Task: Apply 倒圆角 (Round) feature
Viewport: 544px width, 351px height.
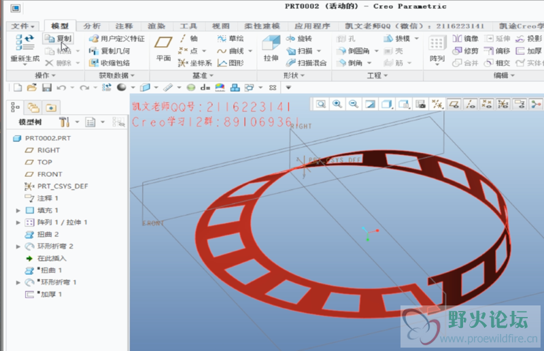Action: pyautogui.click(x=354, y=51)
